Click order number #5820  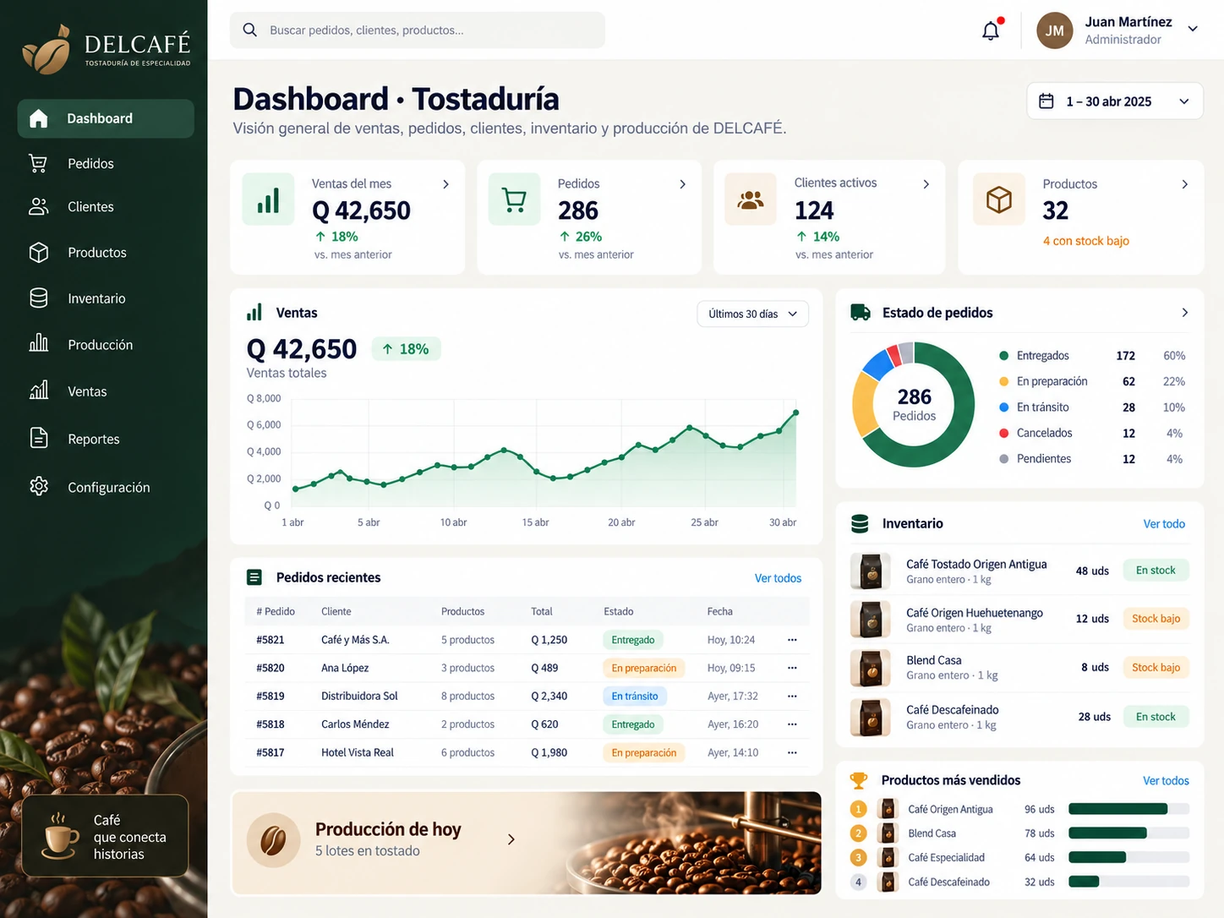pos(270,668)
